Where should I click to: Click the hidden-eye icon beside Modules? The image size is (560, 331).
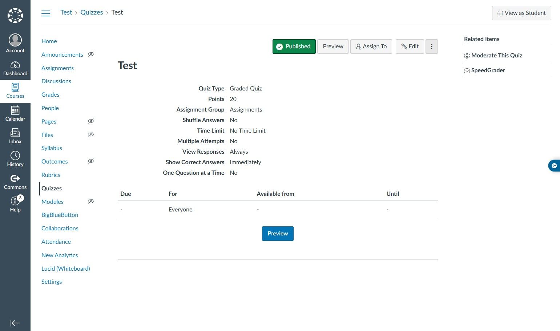pyautogui.click(x=91, y=201)
